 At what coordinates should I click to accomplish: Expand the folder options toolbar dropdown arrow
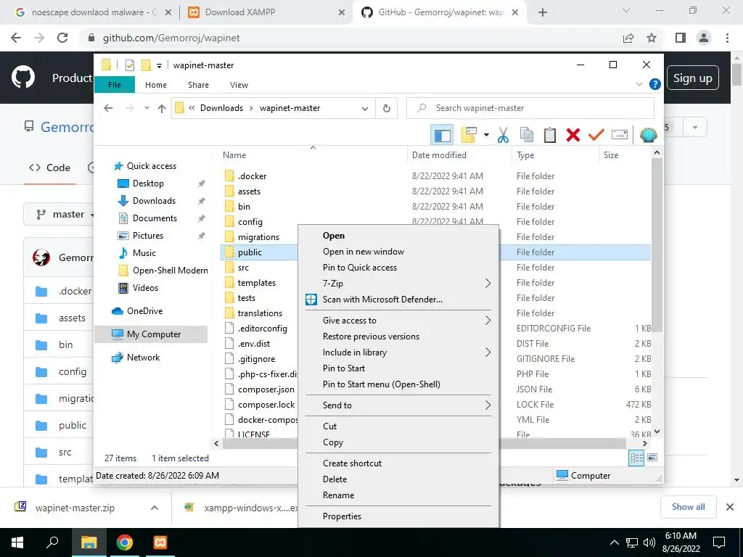486,135
